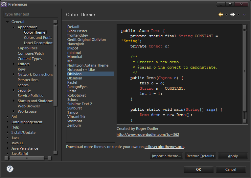Expand the Network Connections node
The width and height of the screenshot is (251, 178).
[14, 74]
